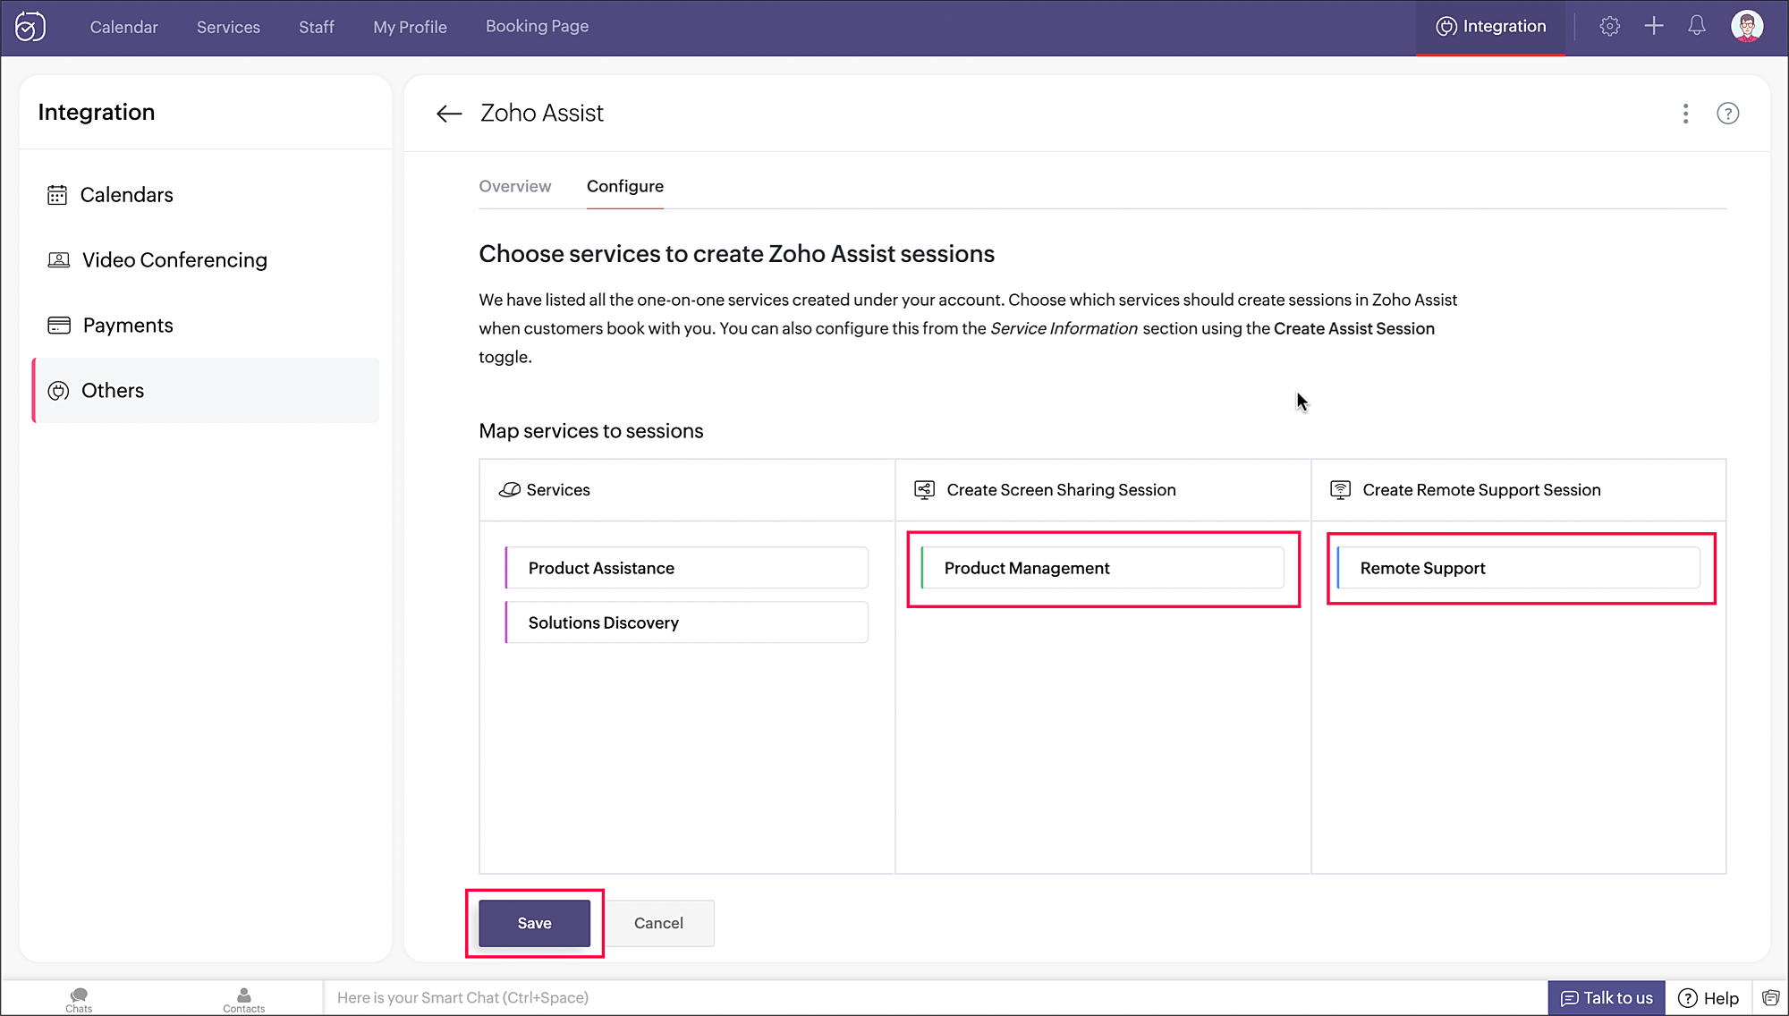Screen dimensions: 1789x1016
Task: Open Help in bottom bar
Action: pos(1708,998)
